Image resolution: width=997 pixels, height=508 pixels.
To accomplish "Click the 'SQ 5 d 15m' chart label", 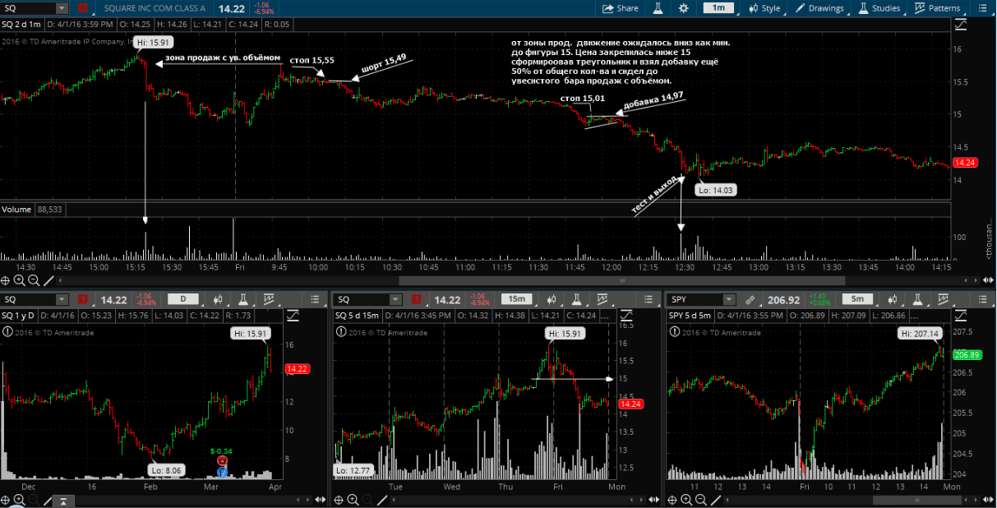I will (x=357, y=316).
